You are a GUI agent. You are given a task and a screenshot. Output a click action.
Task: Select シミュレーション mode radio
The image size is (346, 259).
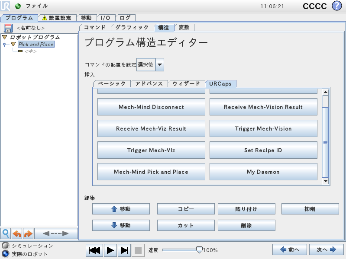(6, 246)
